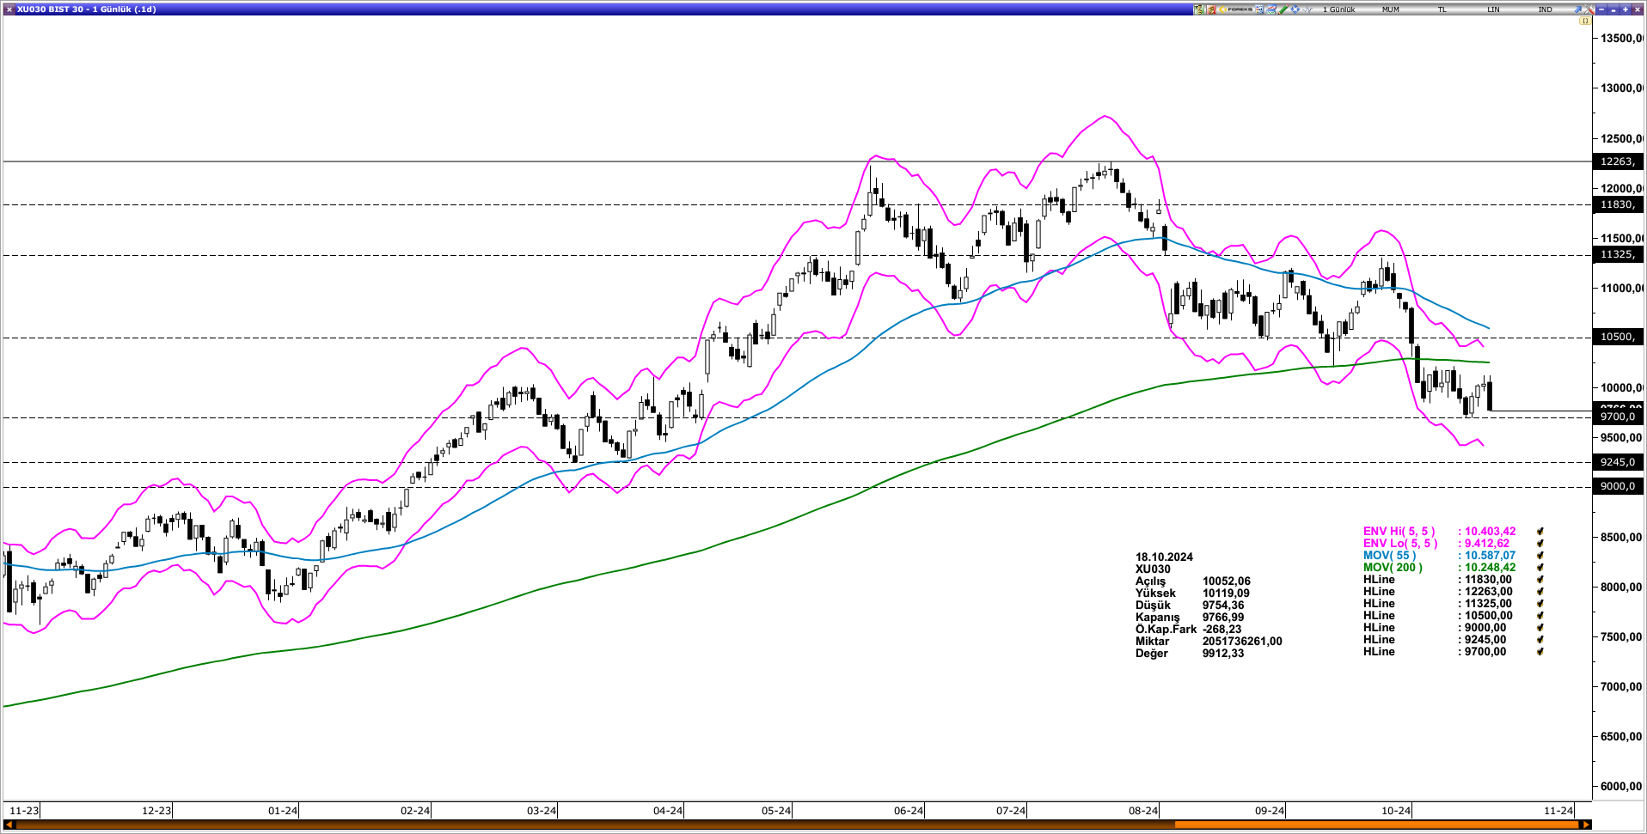The width and height of the screenshot is (1647, 834).
Task: Click the 08-24 date label on time axis
Action: click(x=1143, y=811)
